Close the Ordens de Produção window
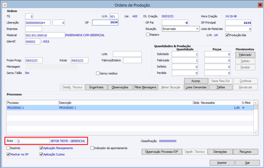 click(x=260, y=5)
